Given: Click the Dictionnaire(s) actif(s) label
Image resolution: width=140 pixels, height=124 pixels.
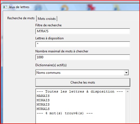Looking at the screenshot, I should [51, 65].
